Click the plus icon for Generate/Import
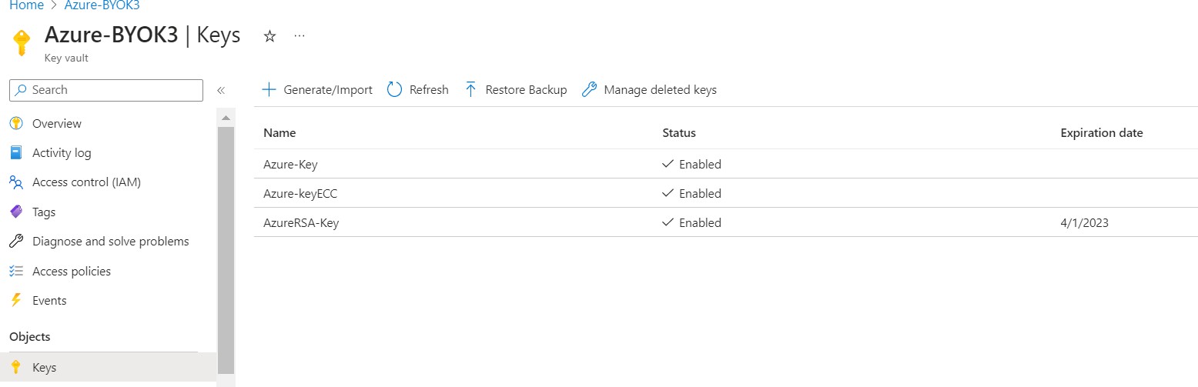 [x=269, y=90]
